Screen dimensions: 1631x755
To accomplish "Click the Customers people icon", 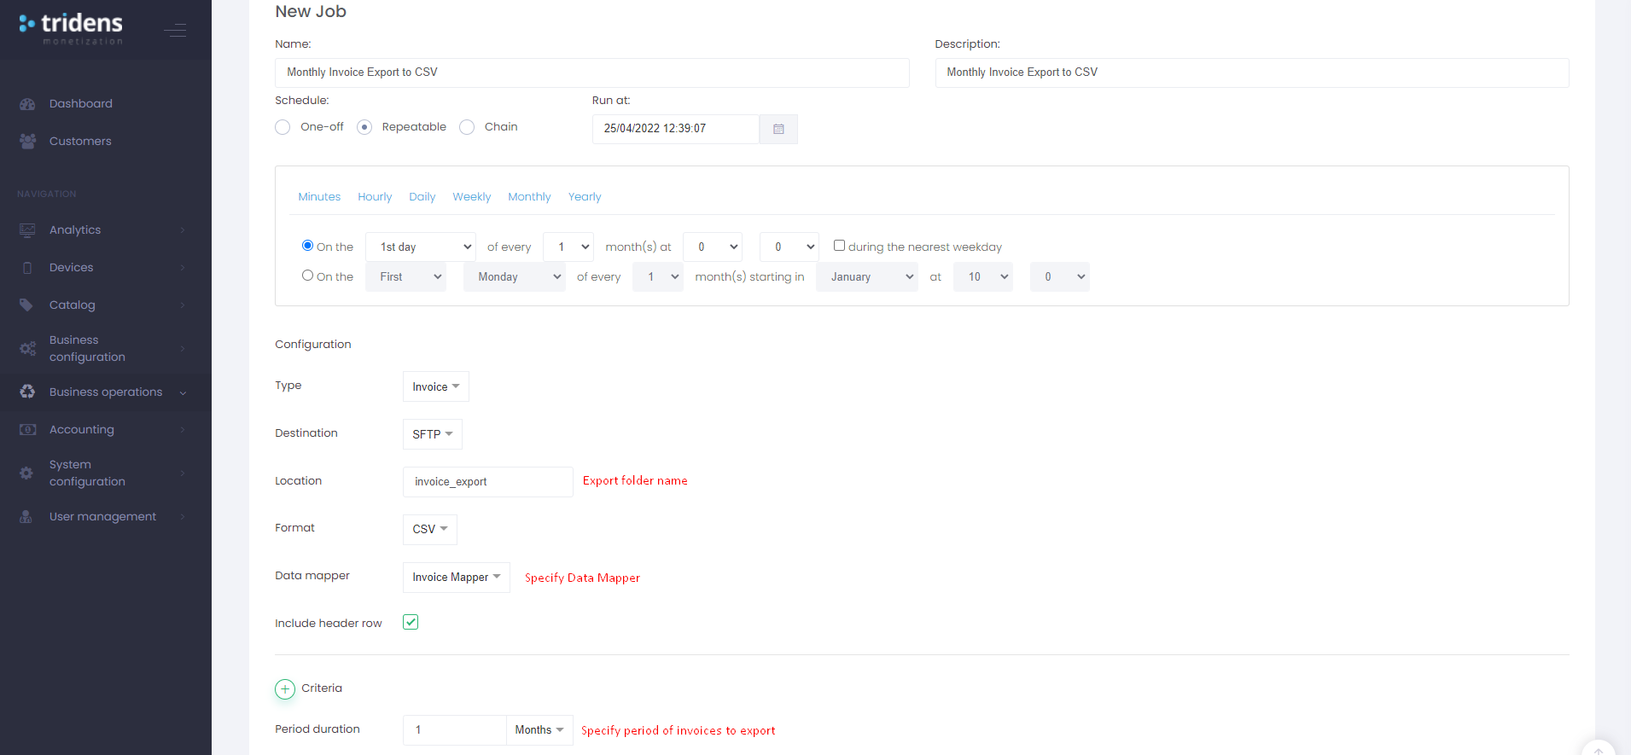I will click(x=27, y=142).
